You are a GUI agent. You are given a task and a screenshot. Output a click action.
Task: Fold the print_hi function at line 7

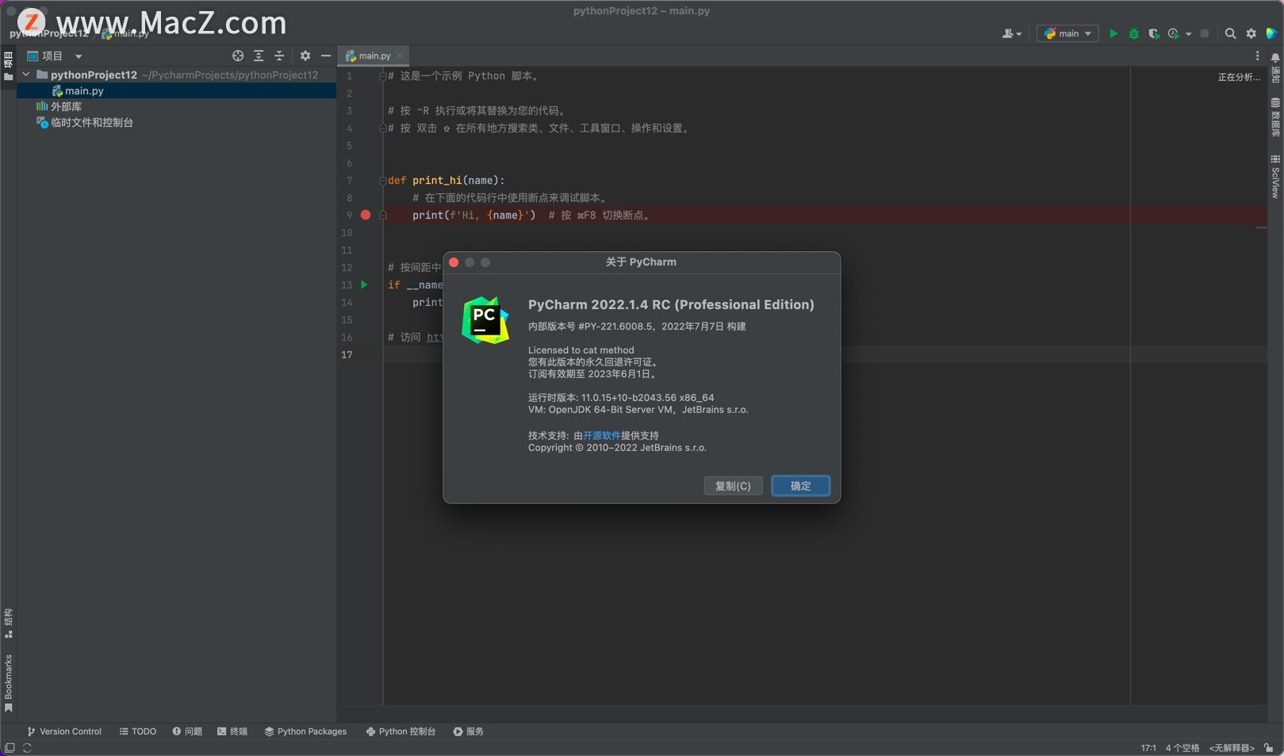pyautogui.click(x=383, y=181)
